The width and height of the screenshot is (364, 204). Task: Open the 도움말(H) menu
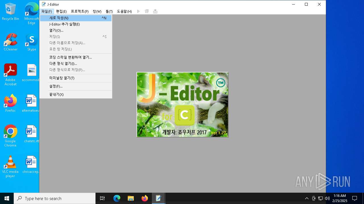(x=125, y=11)
